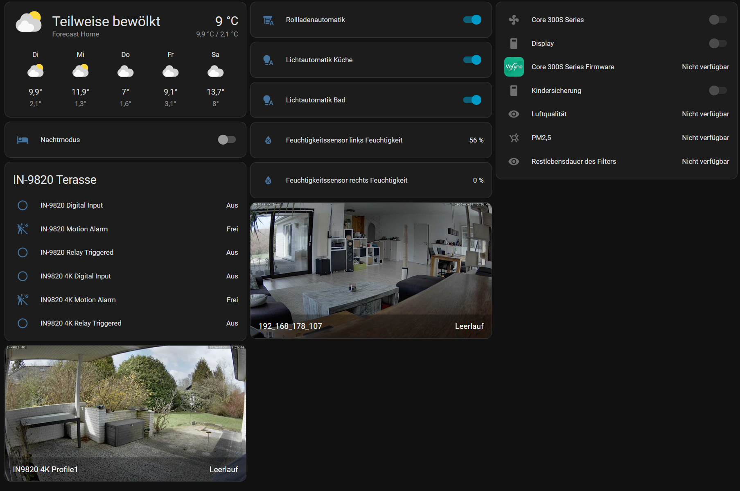Click the PM2,5 sensor icon

(x=514, y=138)
